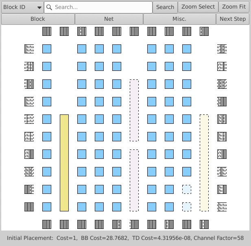
Task: Click the top-left blue logic block
Action: 47,49
